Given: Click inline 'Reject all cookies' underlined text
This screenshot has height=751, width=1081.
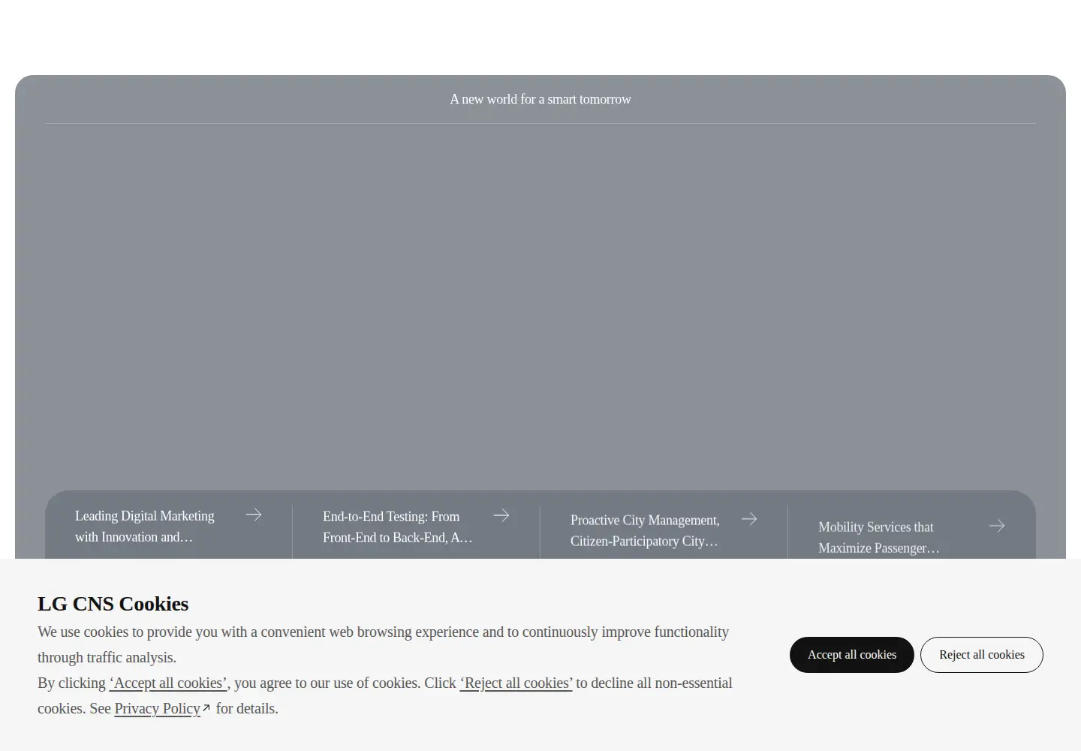Looking at the screenshot, I should pos(516,683).
